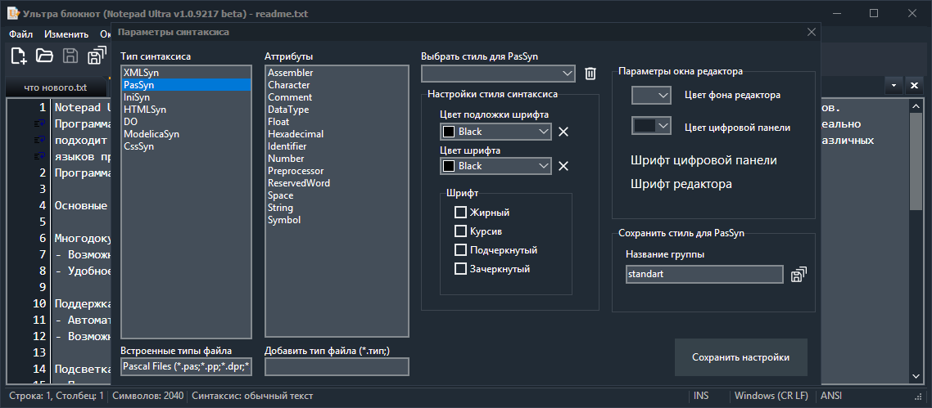932x408 pixels.
Task: Toggle the Курсив checkbox
Action: [460, 231]
